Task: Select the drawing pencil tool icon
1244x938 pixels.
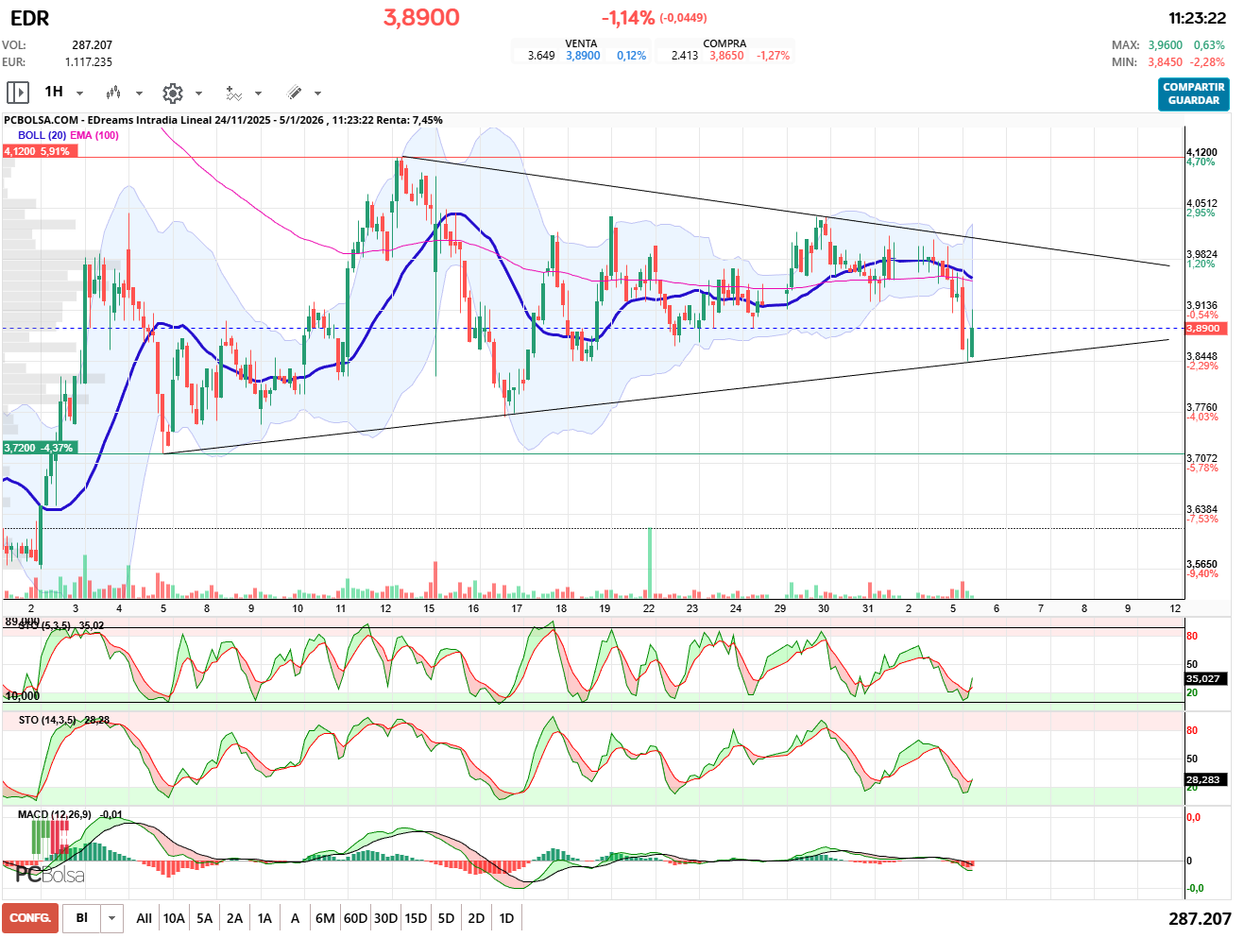Action: (294, 93)
